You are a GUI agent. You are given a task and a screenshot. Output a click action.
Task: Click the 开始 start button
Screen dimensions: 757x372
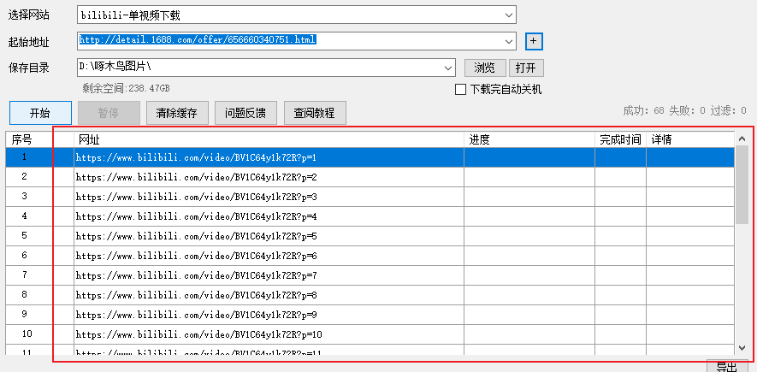pos(40,113)
